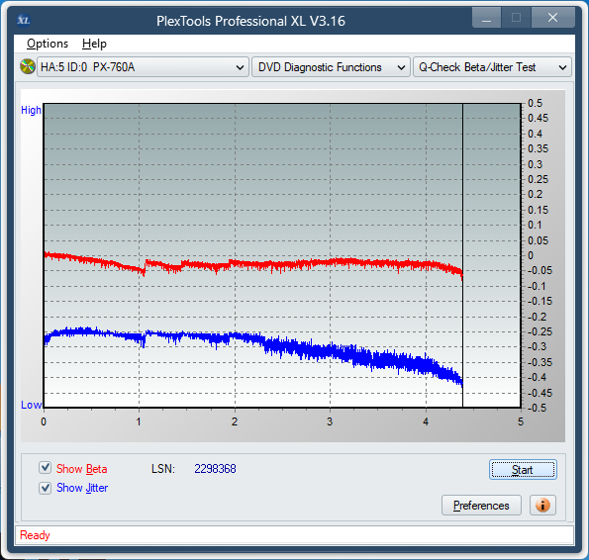Open the Preferences button
Image resolution: width=589 pixels, height=560 pixels.
481,506
